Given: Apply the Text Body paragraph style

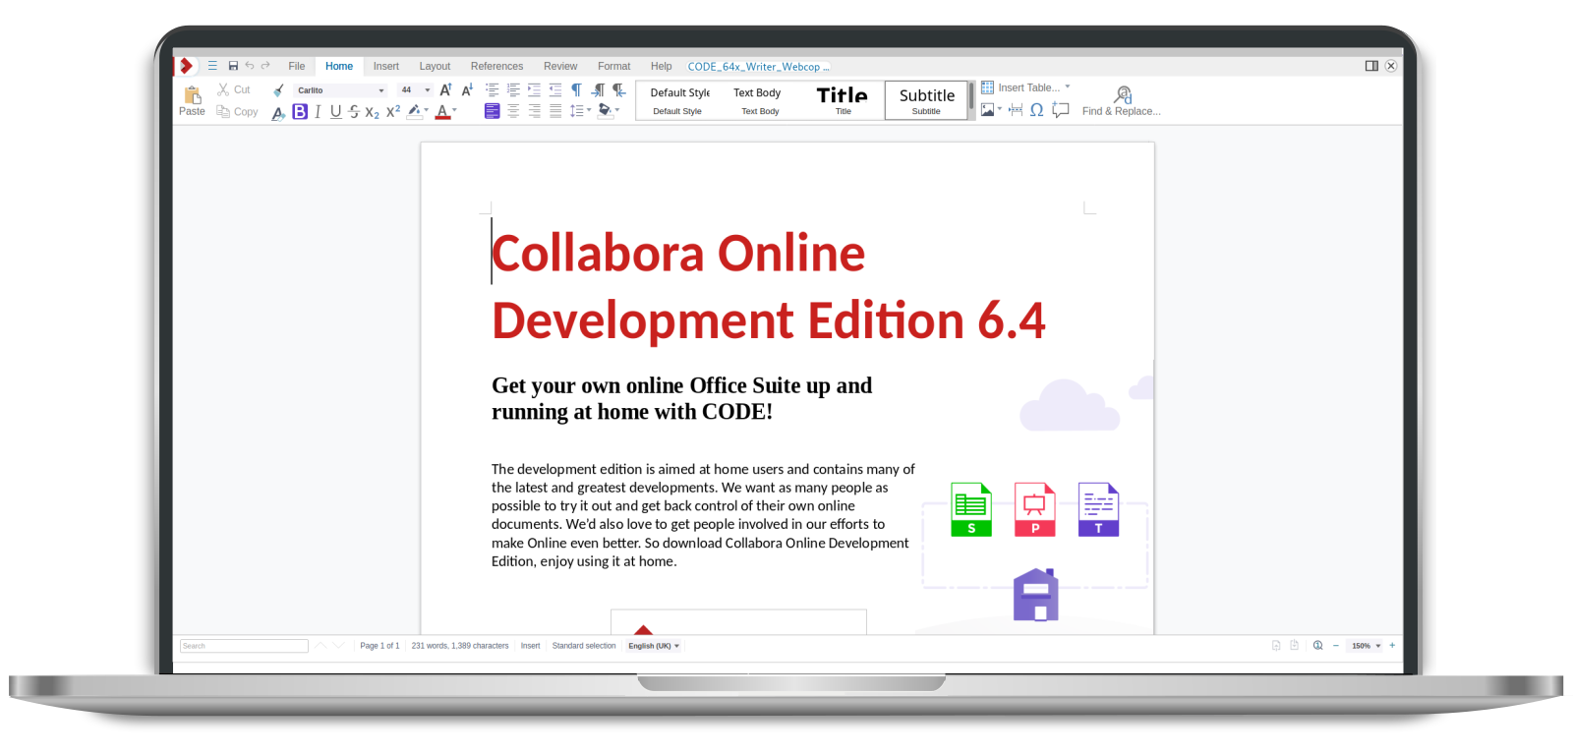Looking at the screenshot, I should click(759, 100).
